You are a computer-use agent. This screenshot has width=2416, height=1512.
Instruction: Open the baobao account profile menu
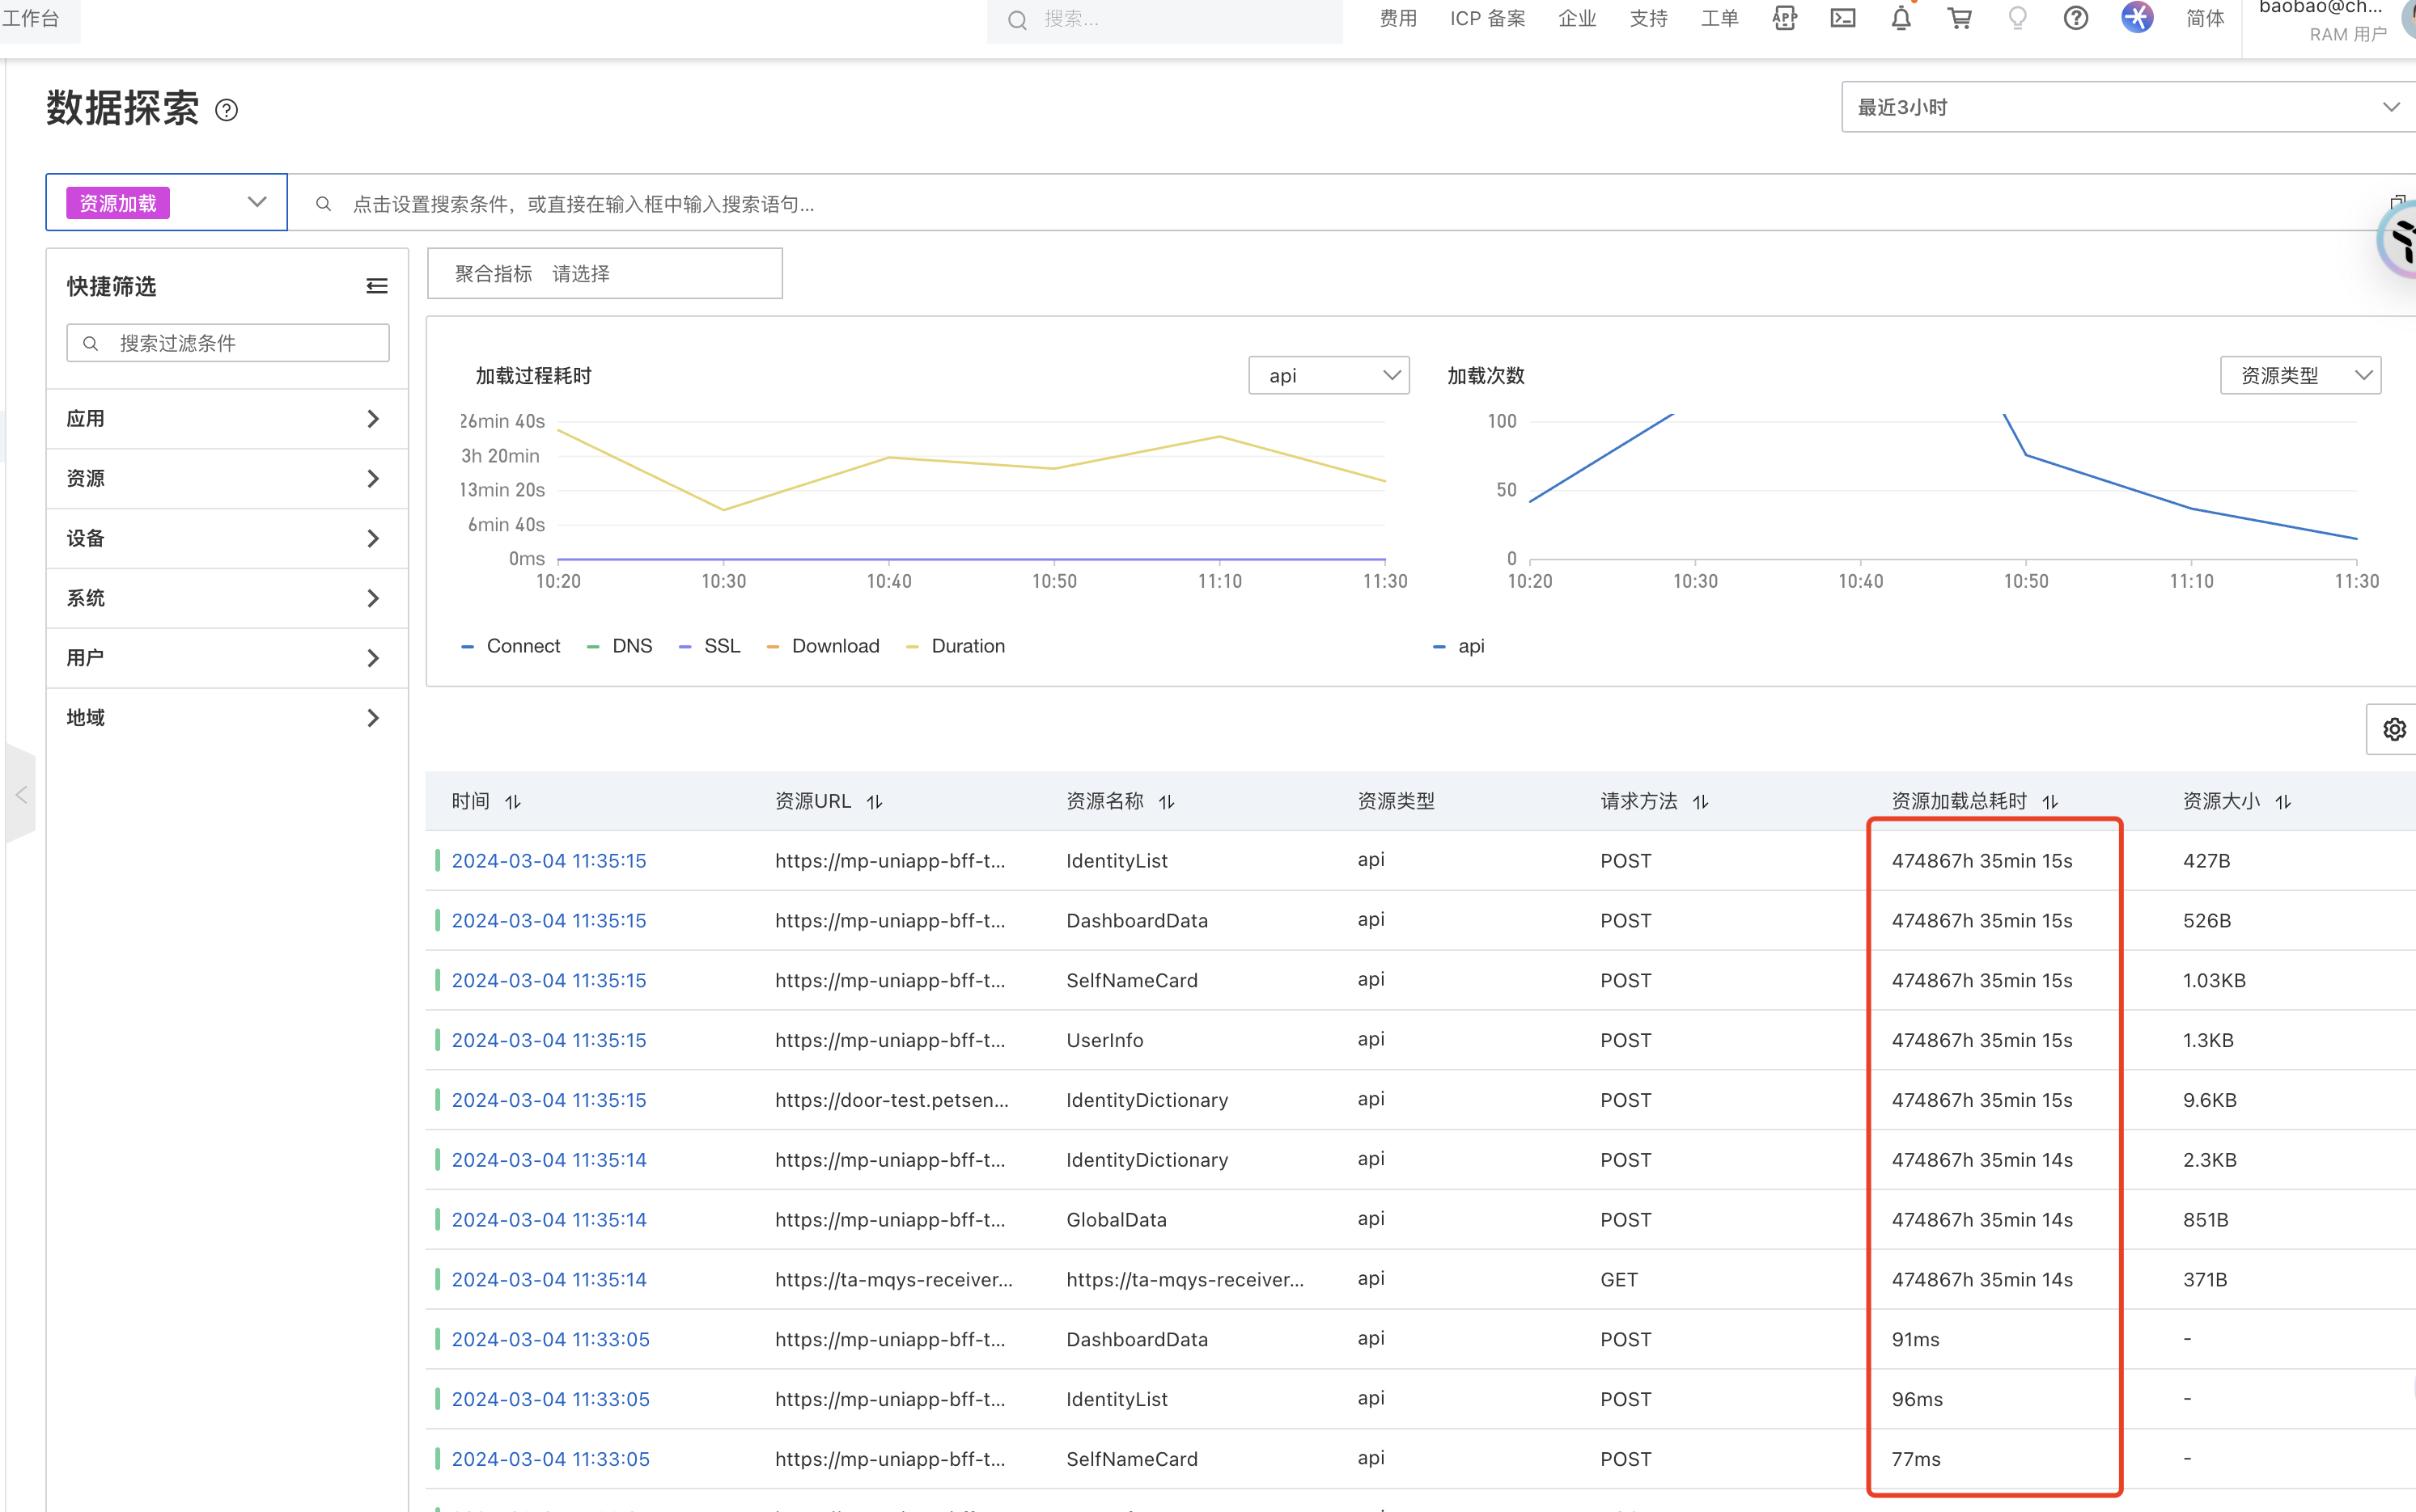point(2327,20)
